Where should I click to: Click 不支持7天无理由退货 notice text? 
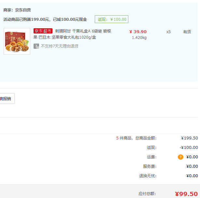click(60, 46)
